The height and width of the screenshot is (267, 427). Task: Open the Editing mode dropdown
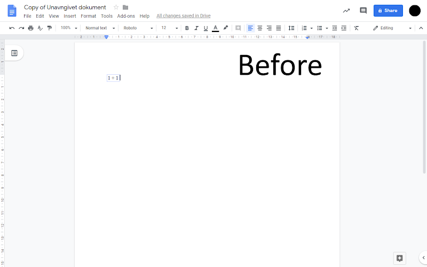pos(392,28)
